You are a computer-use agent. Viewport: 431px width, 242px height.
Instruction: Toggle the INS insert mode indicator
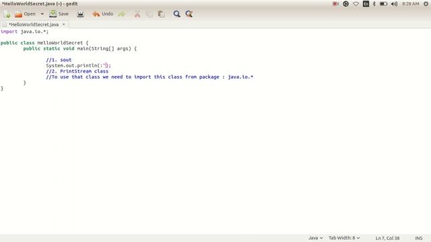click(x=419, y=238)
